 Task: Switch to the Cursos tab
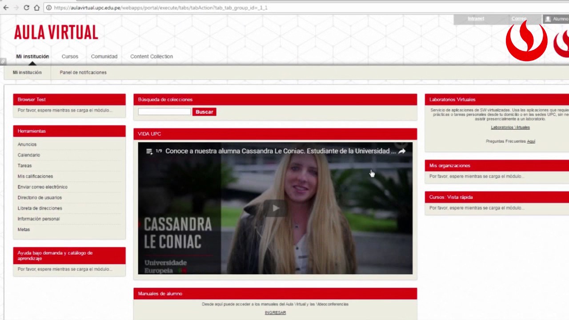click(x=70, y=56)
